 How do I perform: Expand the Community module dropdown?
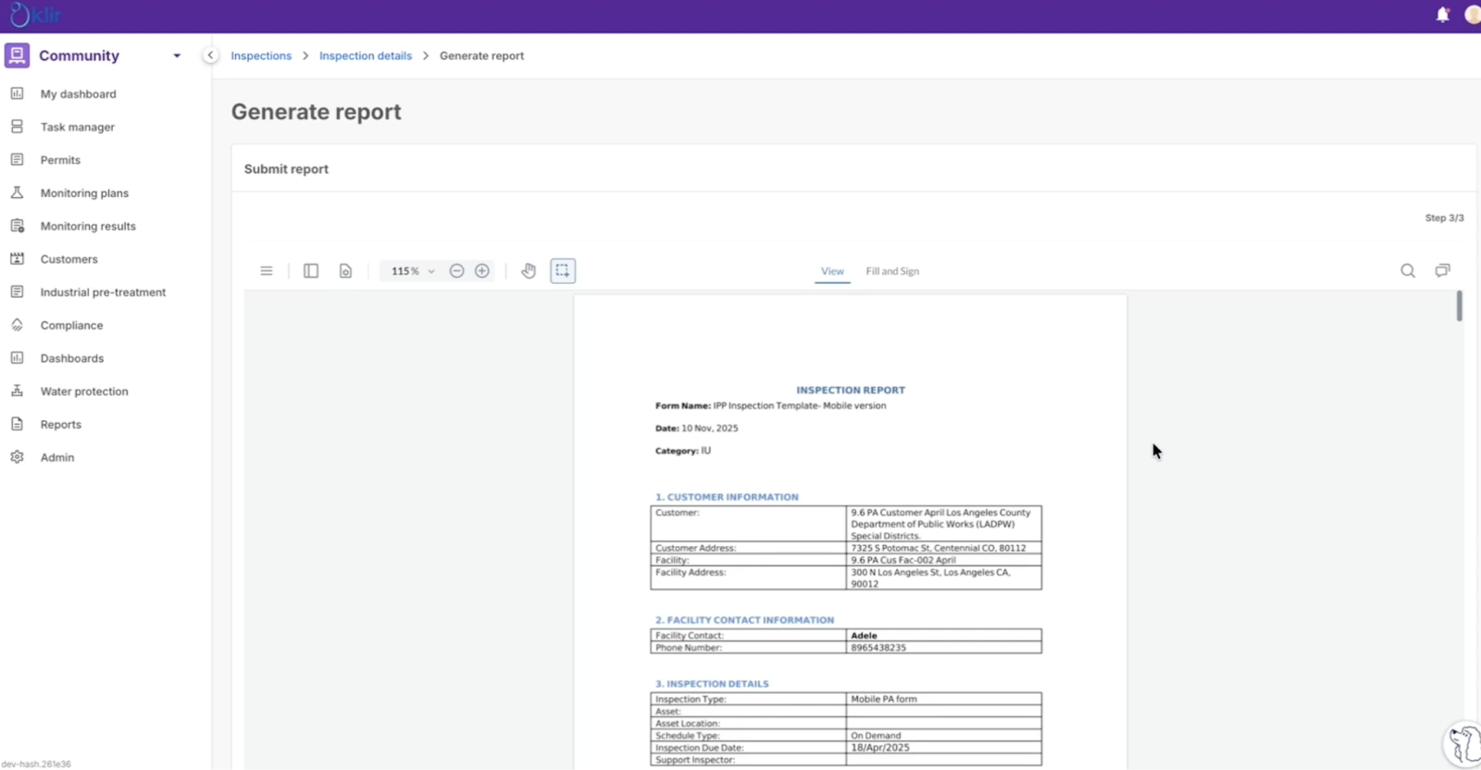pyautogui.click(x=177, y=56)
